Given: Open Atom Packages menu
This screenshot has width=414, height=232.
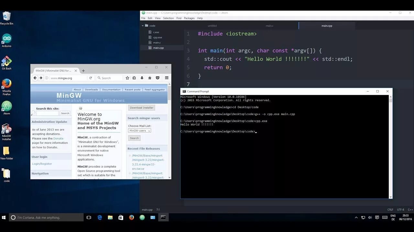Looking at the screenshot, I should click(x=189, y=18).
